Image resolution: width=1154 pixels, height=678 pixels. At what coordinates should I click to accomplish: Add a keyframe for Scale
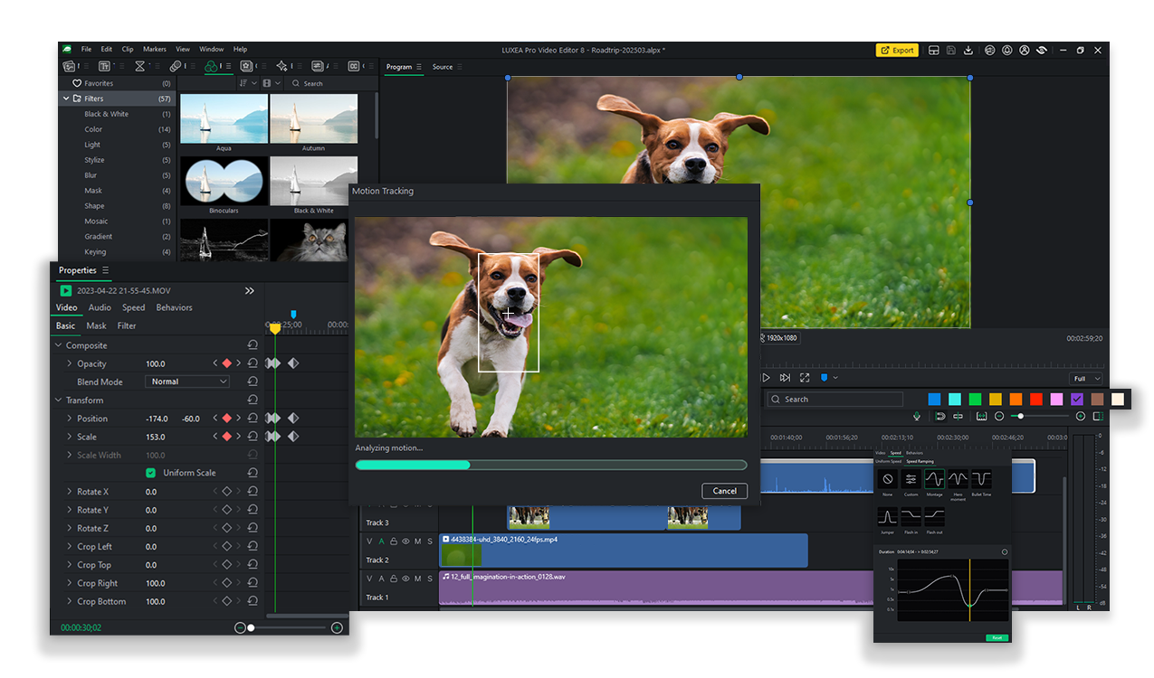(x=226, y=437)
